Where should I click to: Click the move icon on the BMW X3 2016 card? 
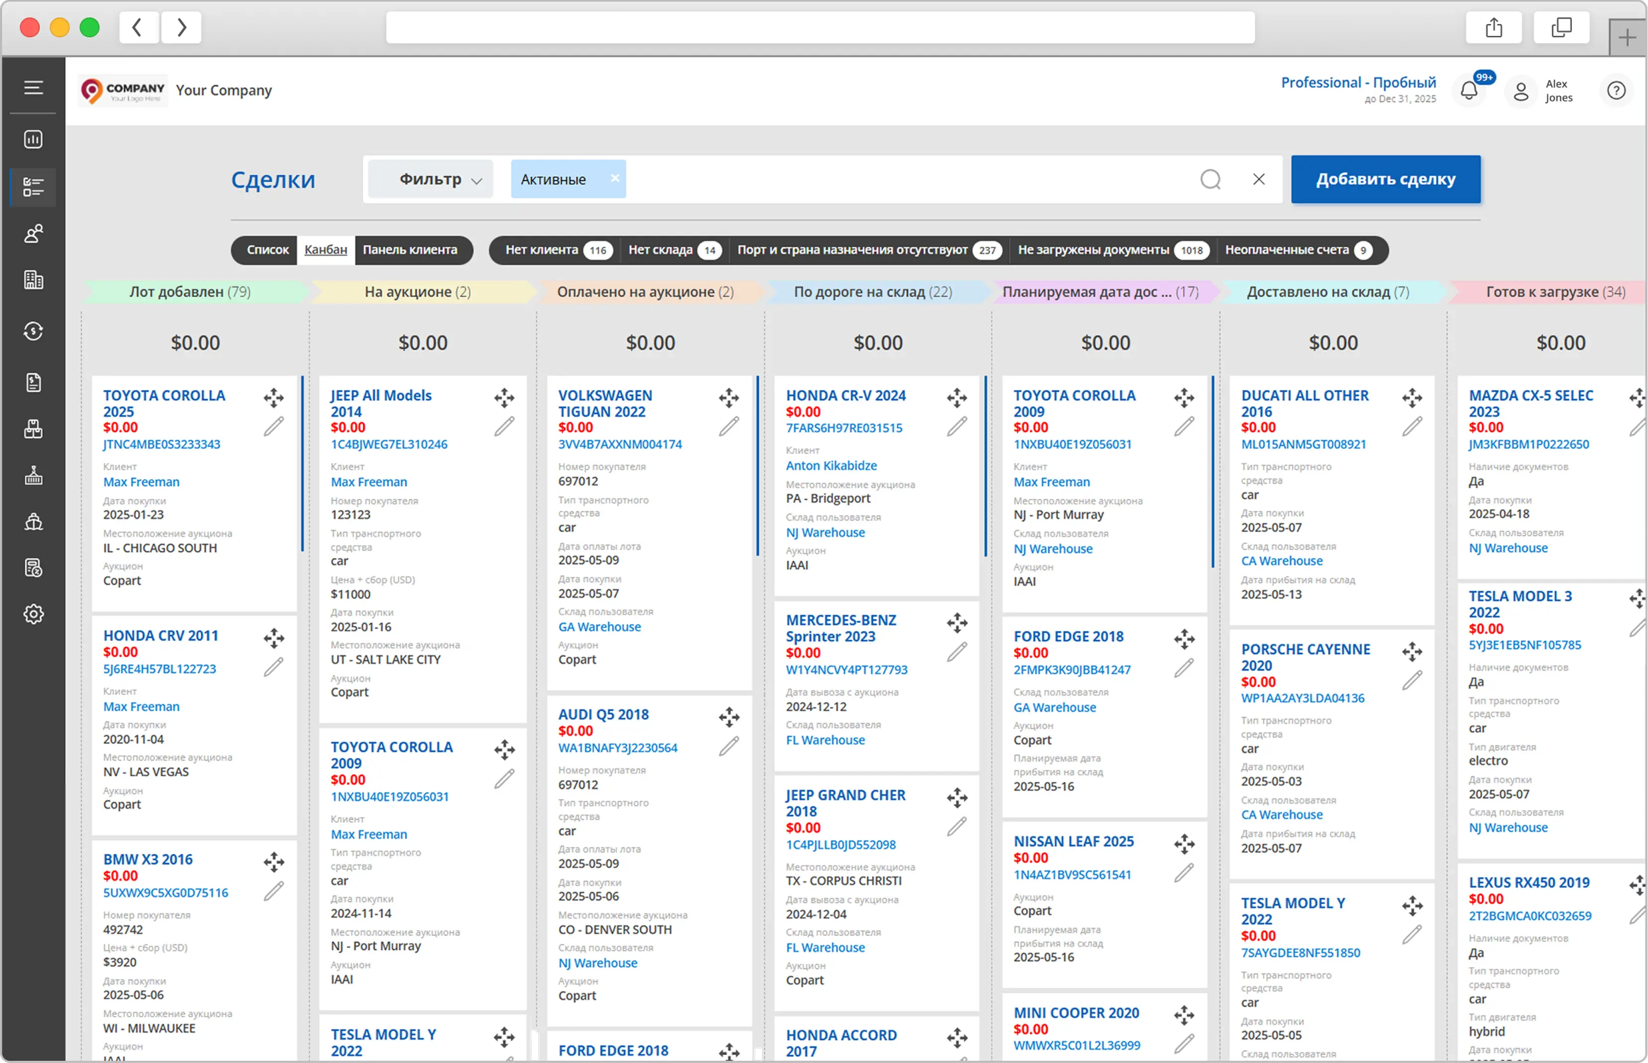pos(273,862)
